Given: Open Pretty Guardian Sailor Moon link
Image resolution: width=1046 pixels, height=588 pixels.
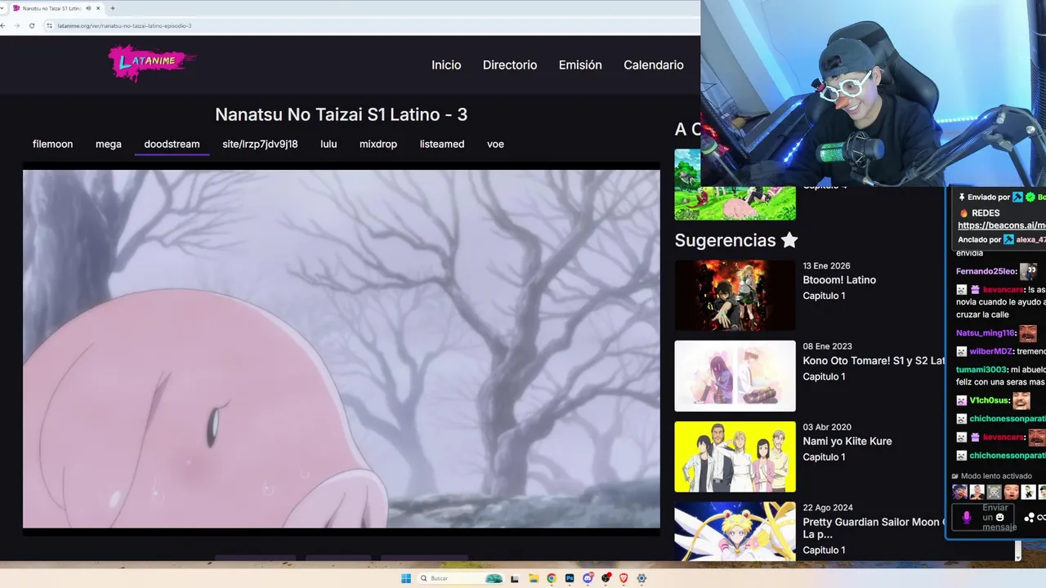Looking at the screenshot, I should point(873,528).
